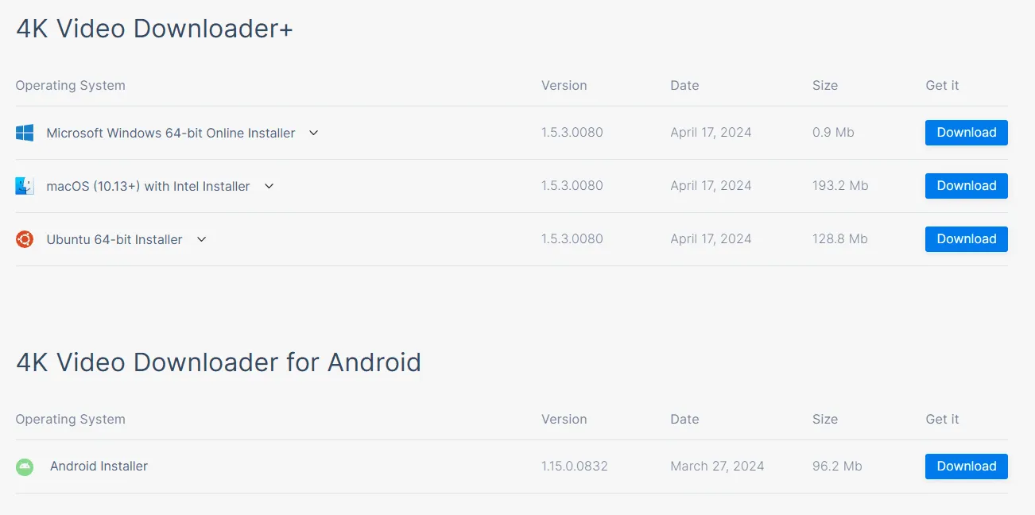Select the Android Installer label
Image resolution: width=1035 pixels, height=515 pixels.
pyautogui.click(x=99, y=467)
